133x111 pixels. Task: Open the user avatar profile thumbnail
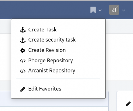(x=114, y=10)
